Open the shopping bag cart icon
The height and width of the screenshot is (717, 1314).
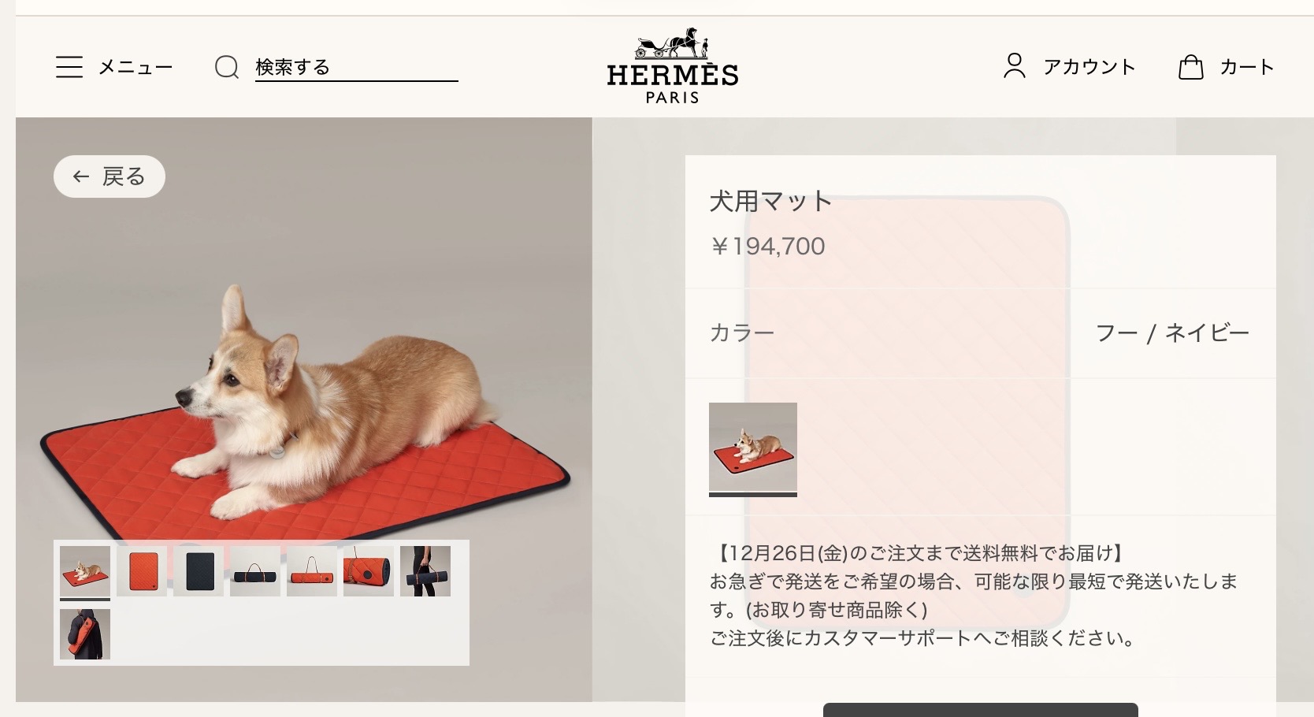pos(1190,67)
